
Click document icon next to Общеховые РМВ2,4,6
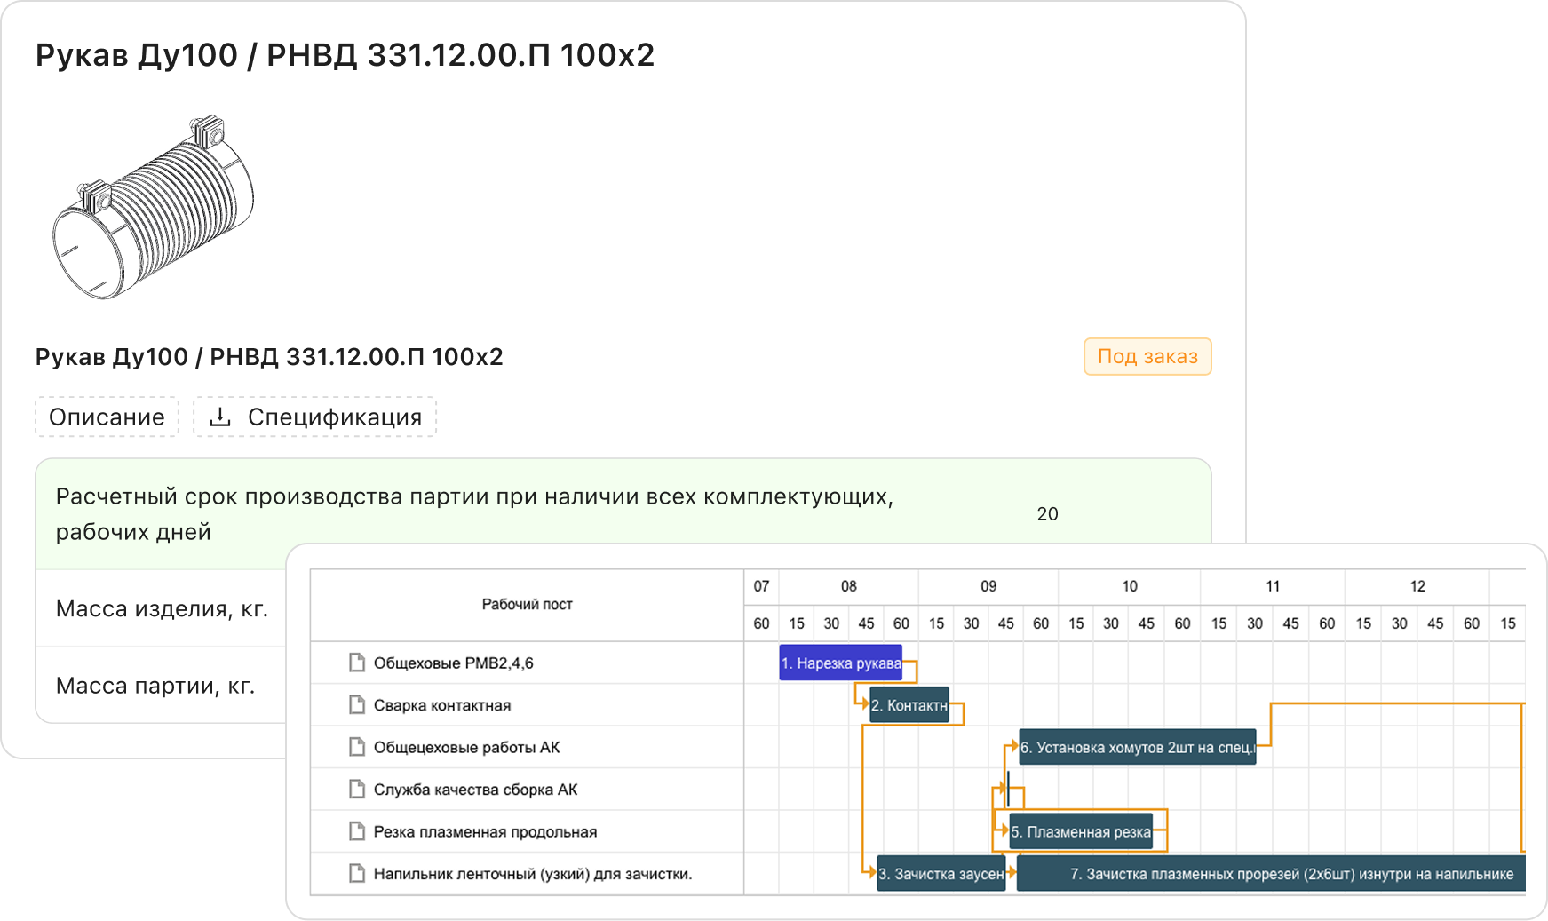(x=357, y=663)
